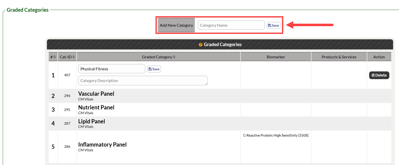The image size is (399, 165).
Task: Click the Graded Categories section heading
Action: tap(27, 10)
